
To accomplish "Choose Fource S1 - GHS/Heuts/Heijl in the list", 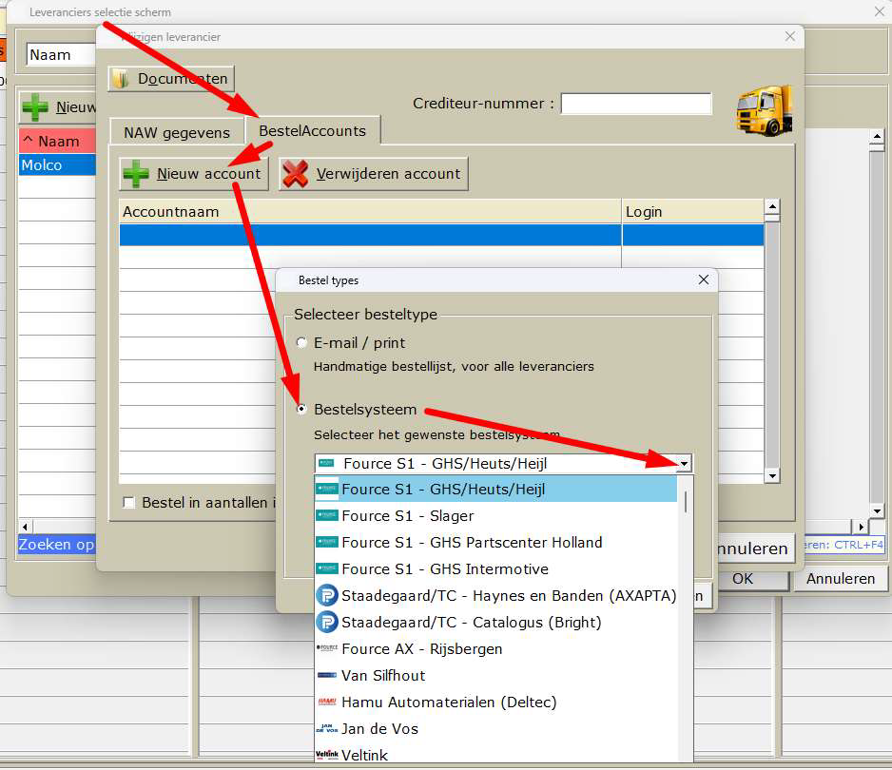I will (496, 489).
